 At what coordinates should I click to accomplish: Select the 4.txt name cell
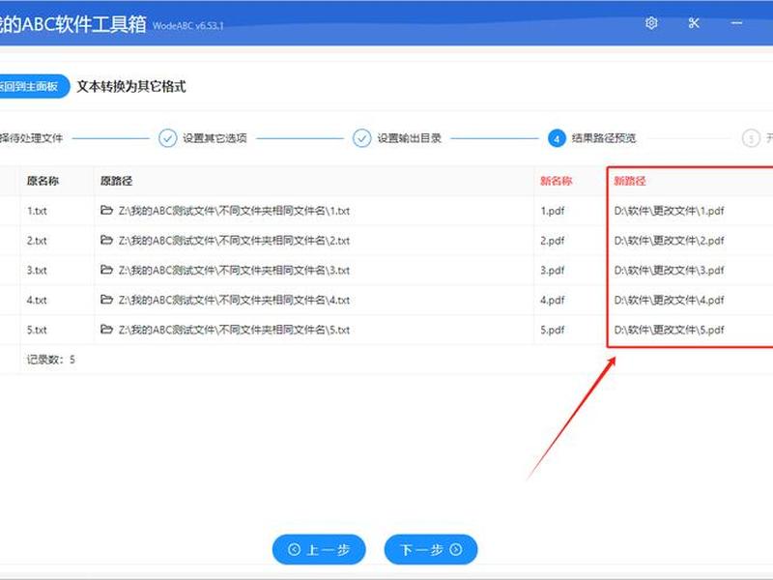pyautogui.click(x=37, y=300)
